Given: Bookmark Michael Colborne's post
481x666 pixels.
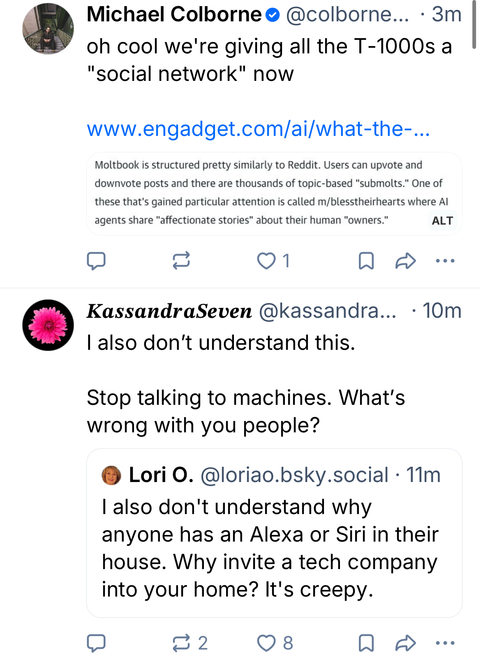Looking at the screenshot, I should tap(366, 261).
